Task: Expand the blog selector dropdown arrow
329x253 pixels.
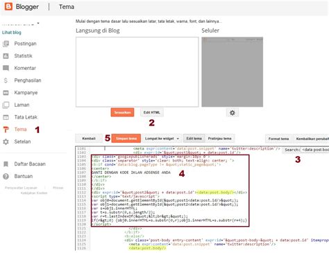Action: tap(38, 23)
